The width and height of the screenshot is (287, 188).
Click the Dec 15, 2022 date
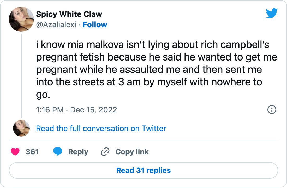coord(94,110)
